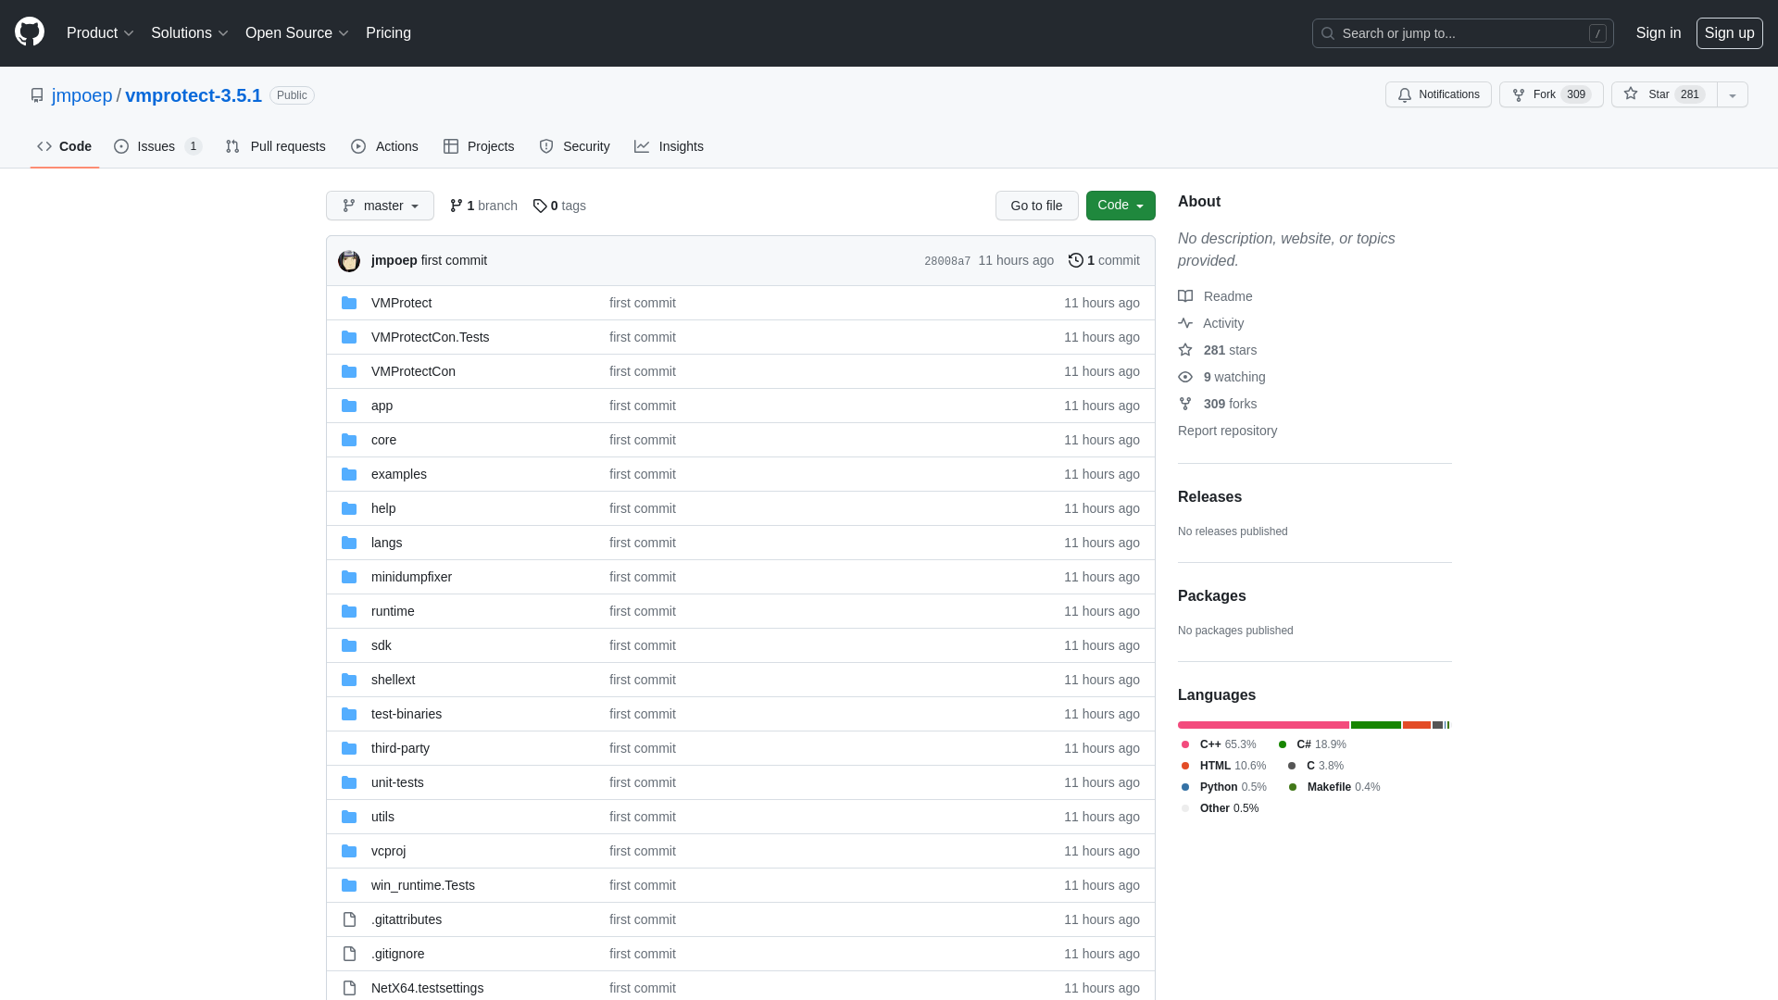Click the folder icon beside langs

[349, 543]
